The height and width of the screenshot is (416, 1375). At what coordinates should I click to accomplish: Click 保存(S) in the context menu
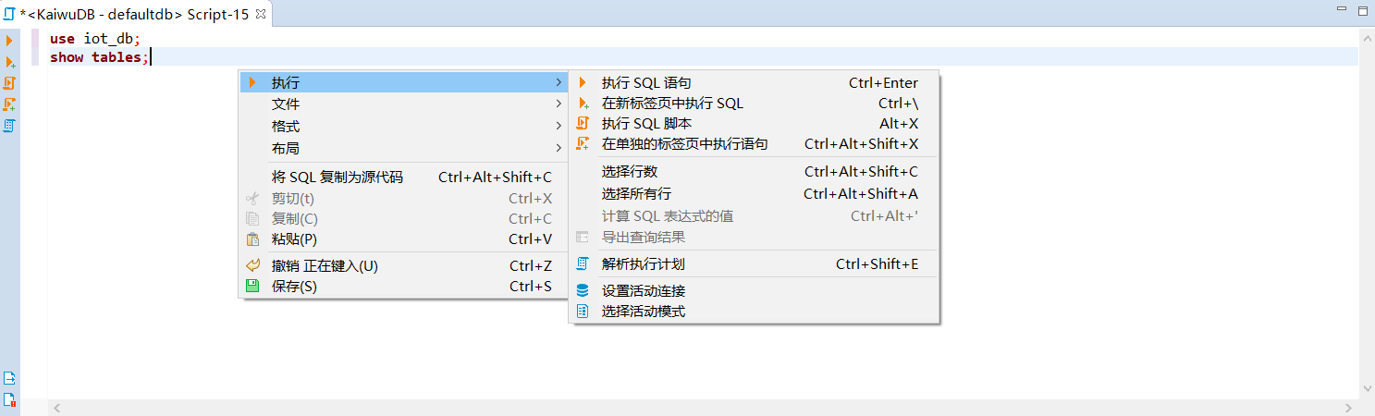click(x=294, y=287)
